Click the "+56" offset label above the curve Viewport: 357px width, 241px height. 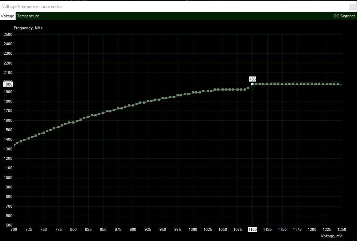coord(252,79)
